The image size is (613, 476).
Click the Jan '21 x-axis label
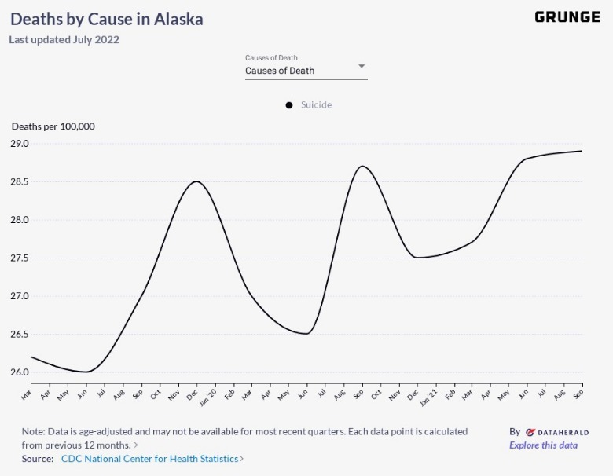pyautogui.click(x=428, y=396)
